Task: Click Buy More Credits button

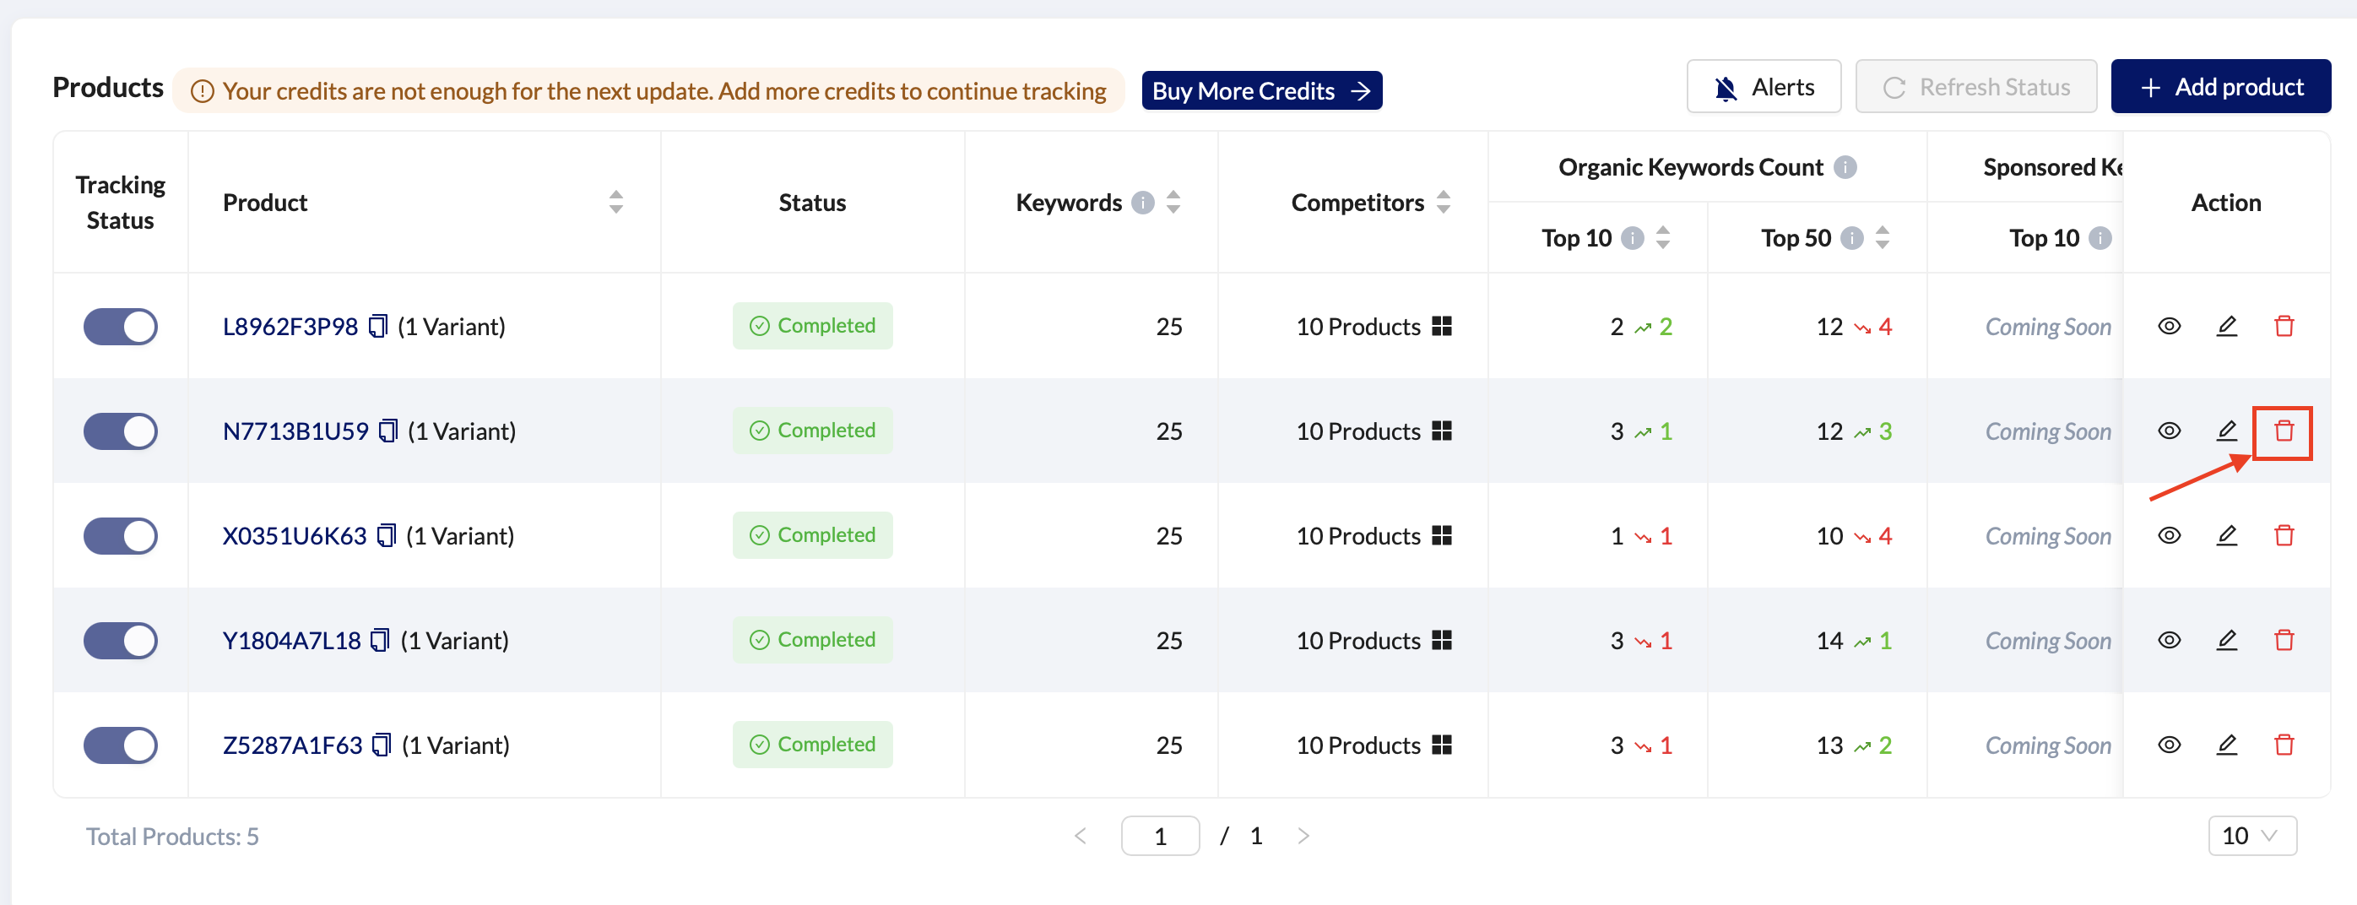Action: 1261,90
